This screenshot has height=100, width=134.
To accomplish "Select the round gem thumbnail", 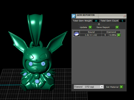I will click(76, 34).
